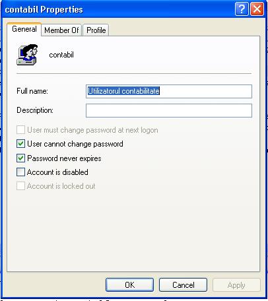Click the Full name label

pos(32,91)
